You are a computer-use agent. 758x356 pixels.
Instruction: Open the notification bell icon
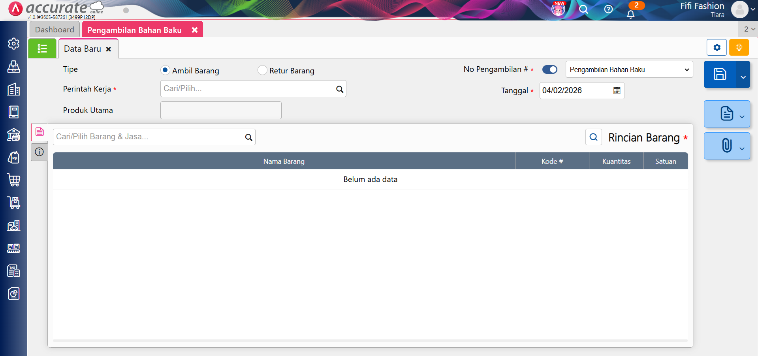(x=630, y=15)
